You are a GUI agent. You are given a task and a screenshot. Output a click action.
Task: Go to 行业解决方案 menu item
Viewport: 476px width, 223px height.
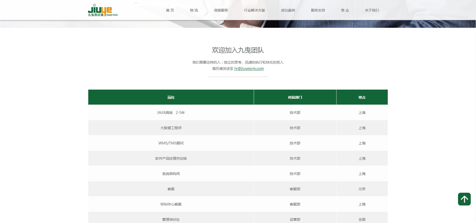(254, 10)
